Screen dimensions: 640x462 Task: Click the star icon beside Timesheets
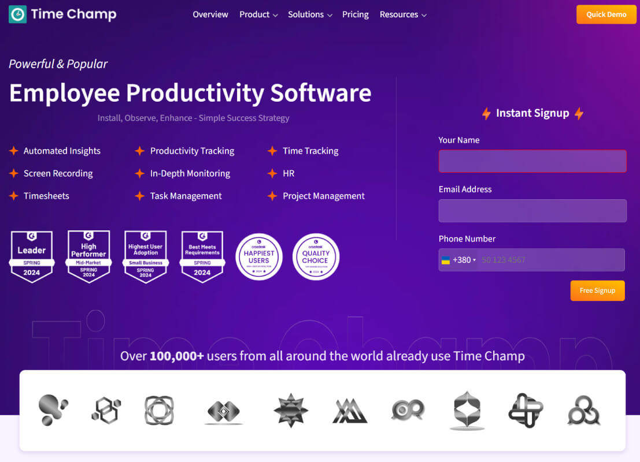tap(13, 196)
